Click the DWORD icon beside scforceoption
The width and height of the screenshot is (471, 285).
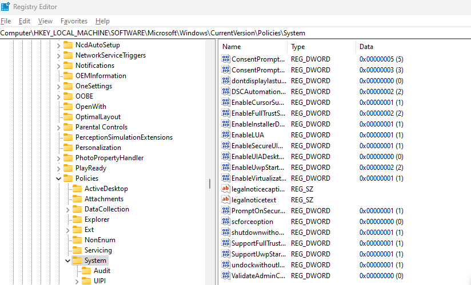225,222
